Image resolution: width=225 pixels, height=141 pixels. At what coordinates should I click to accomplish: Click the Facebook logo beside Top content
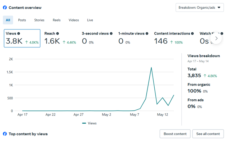pyautogui.click(x=5, y=134)
